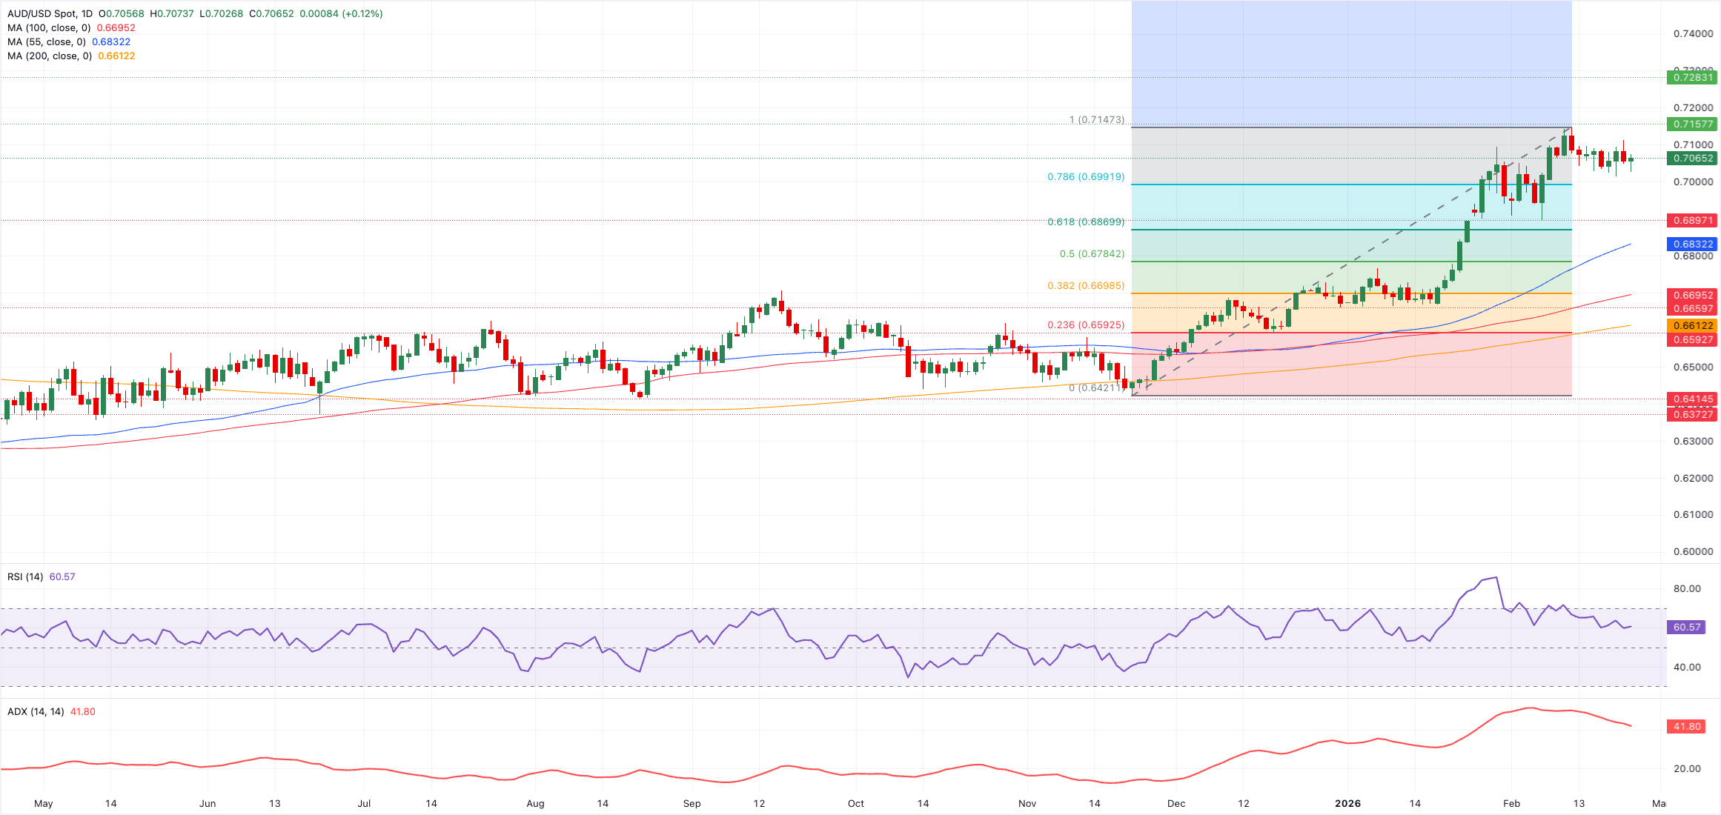1721x815 pixels.
Task: Select the 0.71577 resistance price tag
Action: [1693, 124]
